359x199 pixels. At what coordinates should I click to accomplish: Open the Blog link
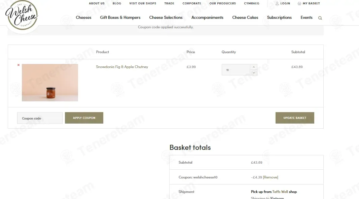(x=117, y=3)
